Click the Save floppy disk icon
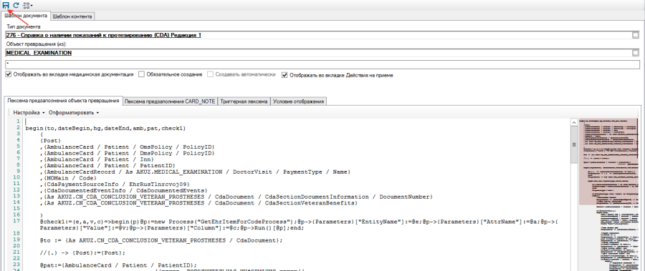Screen dimensions: 645x271 point(6,5)
